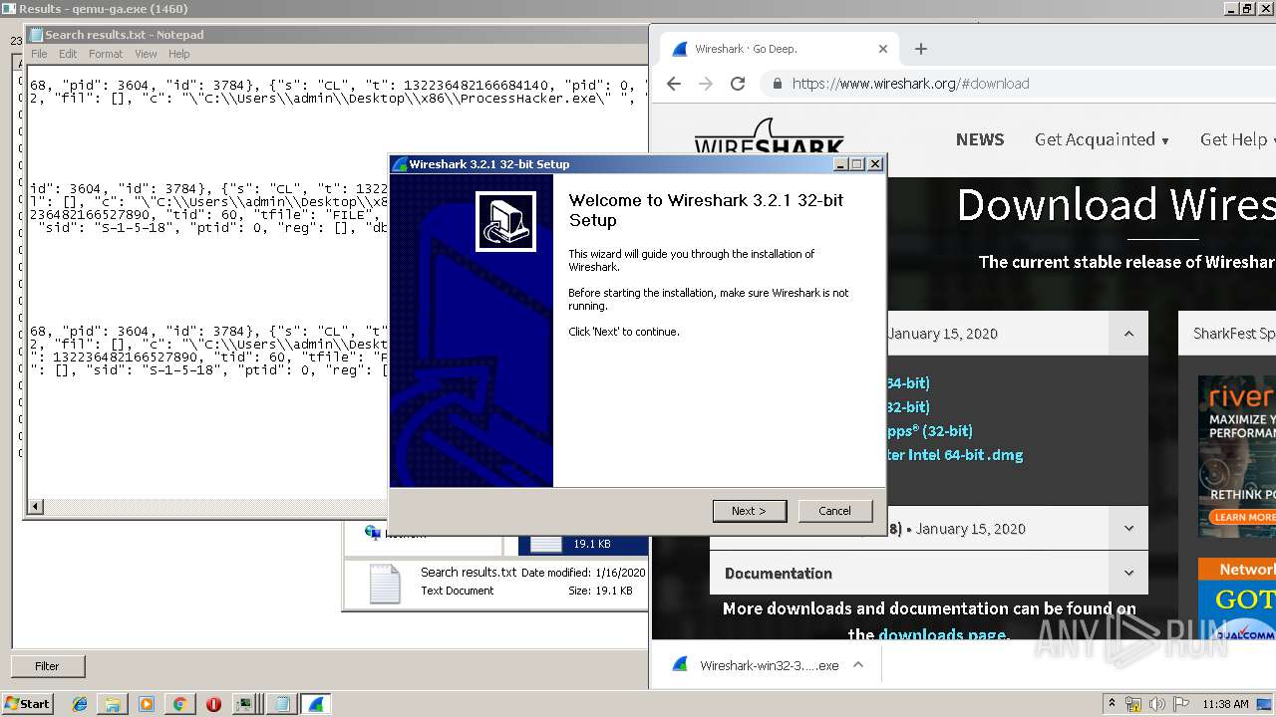This screenshot has height=717, width=1276.
Task: Click the Search results.txt text document icon
Action: click(x=385, y=584)
